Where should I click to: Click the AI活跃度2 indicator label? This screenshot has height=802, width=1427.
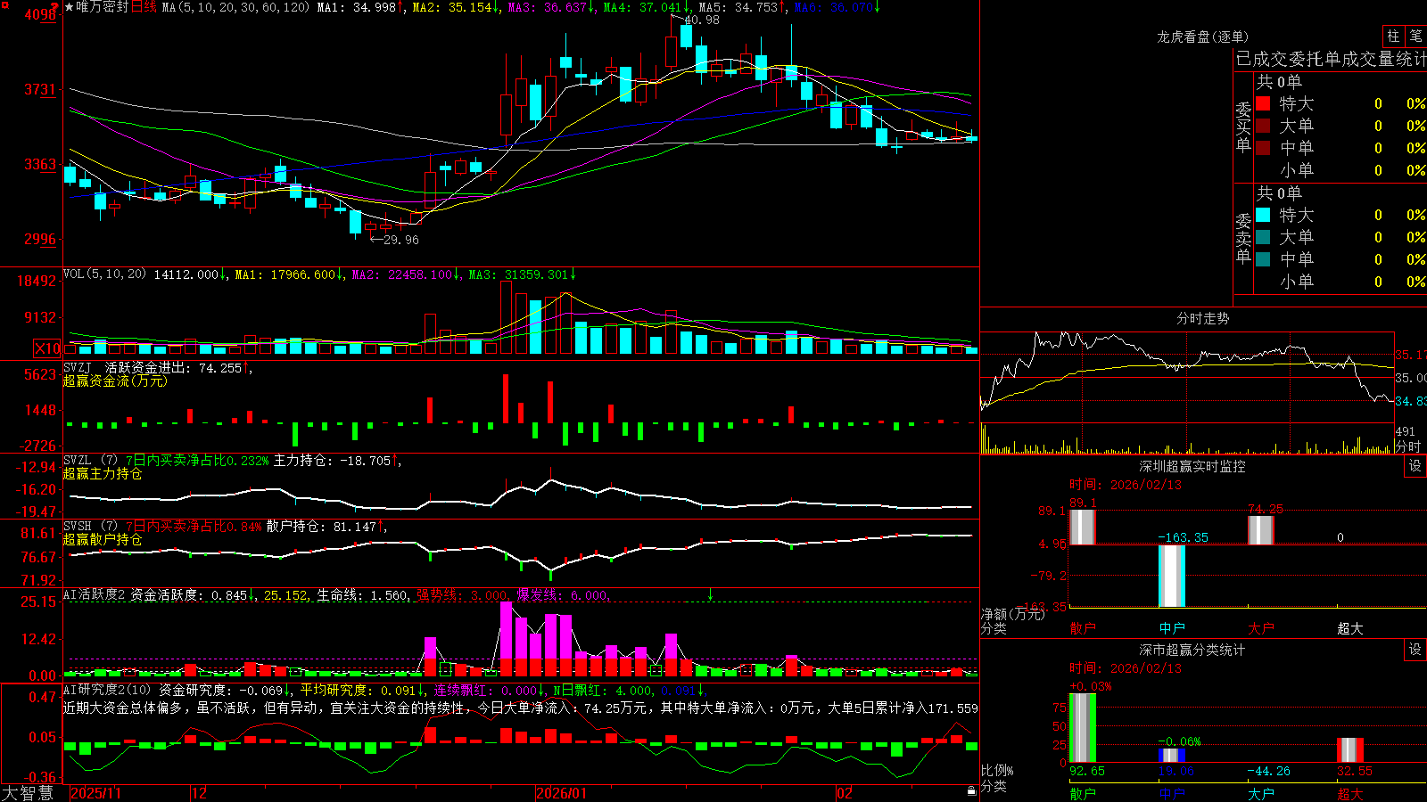pos(95,594)
